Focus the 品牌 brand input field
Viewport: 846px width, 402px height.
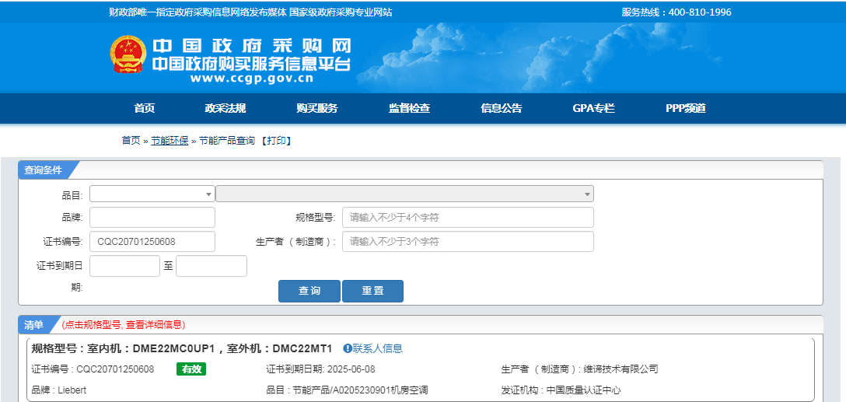[x=152, y=218]
